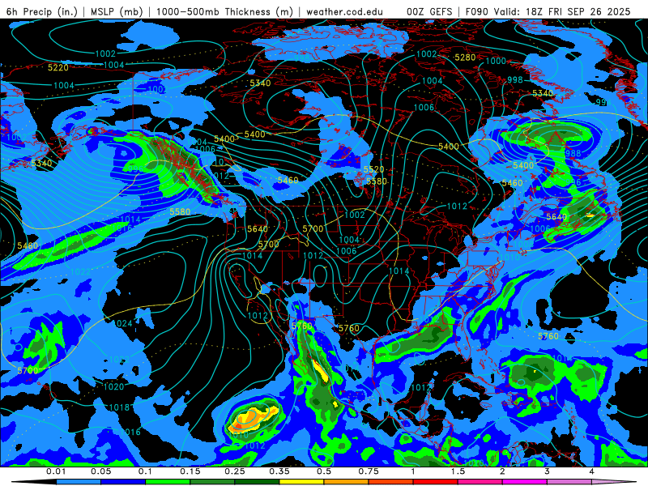Screen dimensions: 648x486
Task: Click the '1018' pressure contour label
Action: click(119, 407)
